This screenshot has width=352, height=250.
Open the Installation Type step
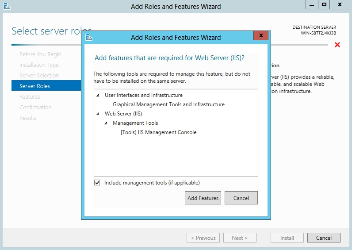39,65
